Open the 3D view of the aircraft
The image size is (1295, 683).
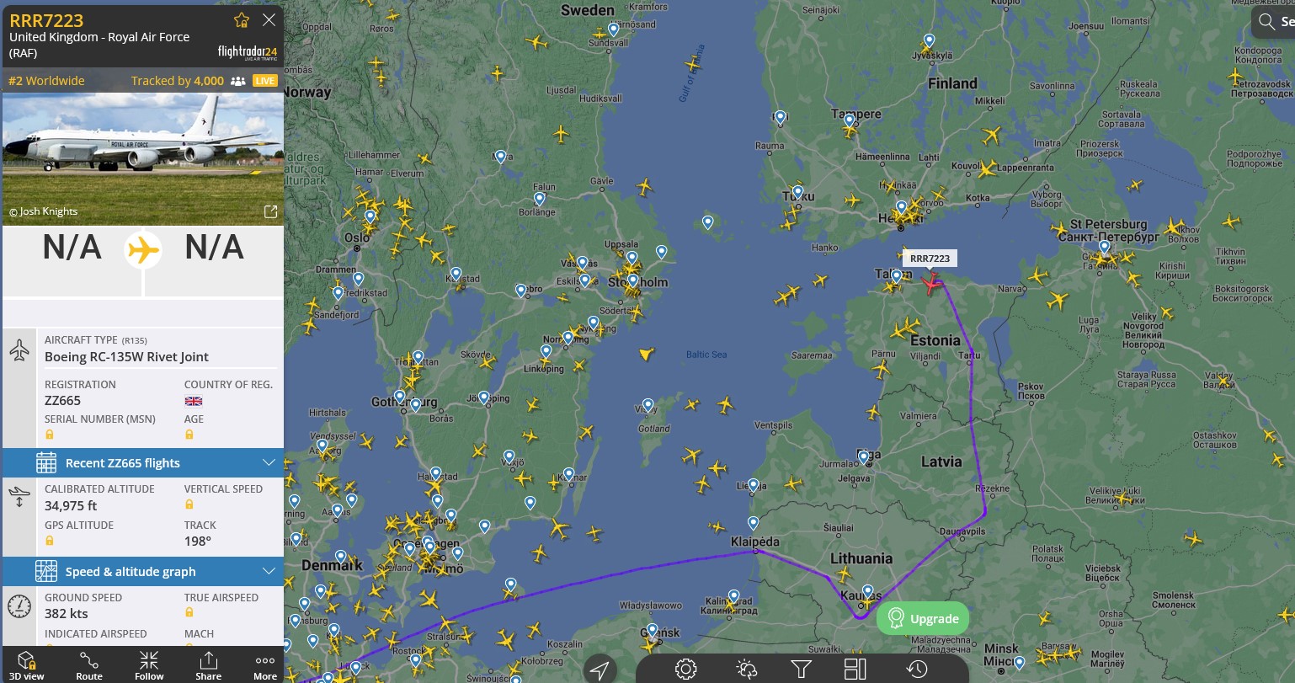click(27, 664)
